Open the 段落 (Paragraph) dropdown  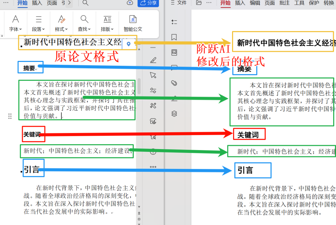(38, 29)
